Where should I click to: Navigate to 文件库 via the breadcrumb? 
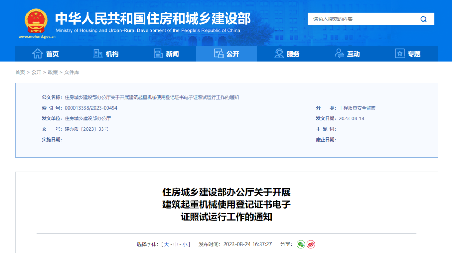(72, 72)
